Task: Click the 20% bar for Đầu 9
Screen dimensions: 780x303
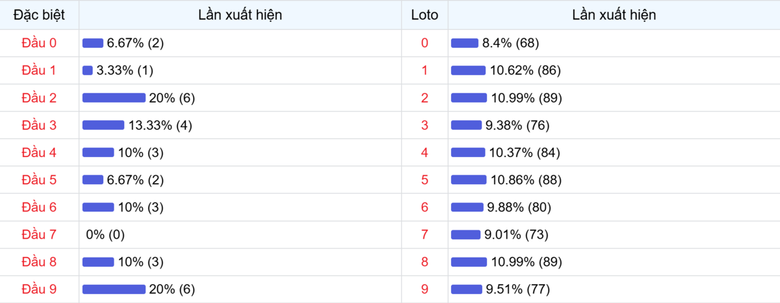Action: coord(114,289)
